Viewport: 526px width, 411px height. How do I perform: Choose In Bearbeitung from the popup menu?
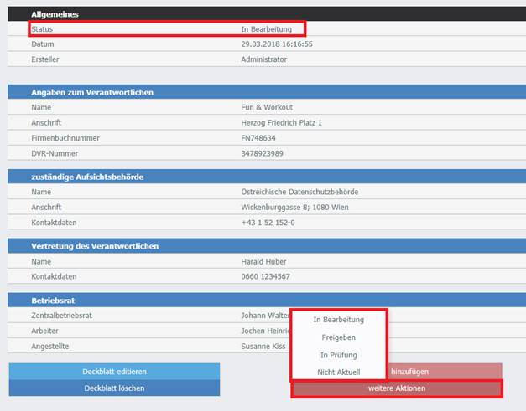(x=338, y=320)
